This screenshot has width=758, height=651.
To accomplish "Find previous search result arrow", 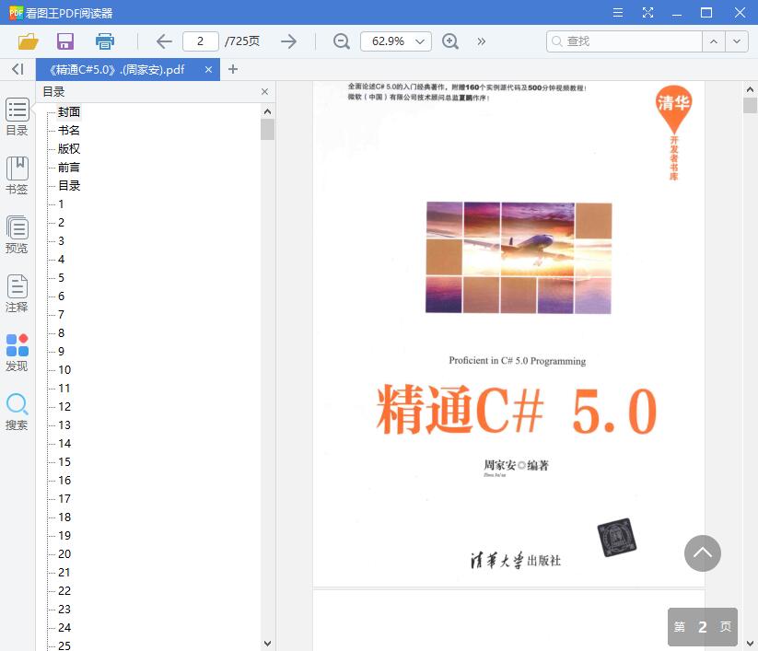I will (714, 41).
